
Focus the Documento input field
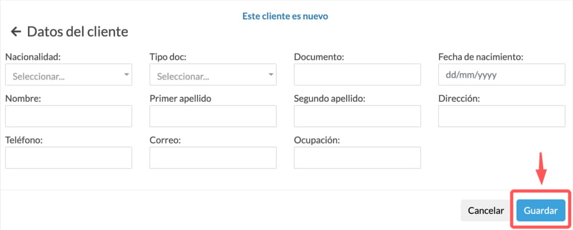click(x=358, y=75)
